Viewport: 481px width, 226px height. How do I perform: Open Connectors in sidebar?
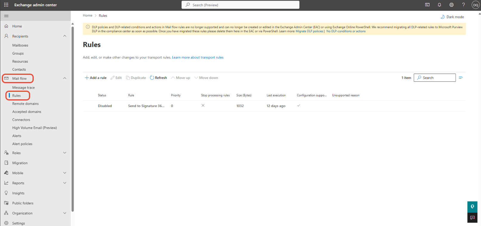coord(21,120)
